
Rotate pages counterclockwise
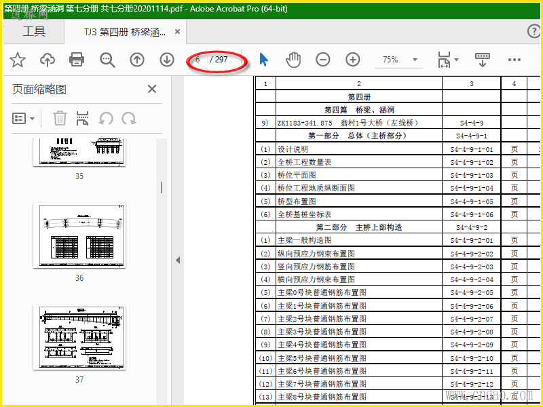click(x=106, y=118)
